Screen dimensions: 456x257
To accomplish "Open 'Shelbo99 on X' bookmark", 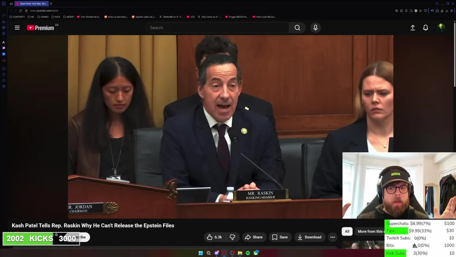I will pos(171,17).
